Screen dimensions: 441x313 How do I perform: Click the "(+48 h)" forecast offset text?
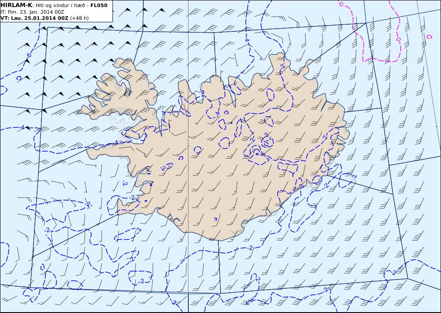tap(79, 18)
